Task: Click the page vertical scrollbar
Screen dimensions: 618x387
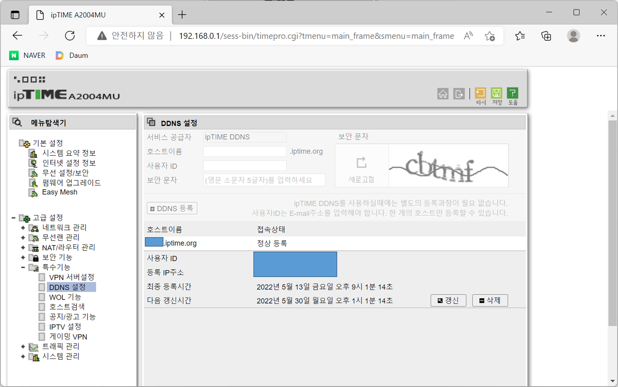Action: 612,223
